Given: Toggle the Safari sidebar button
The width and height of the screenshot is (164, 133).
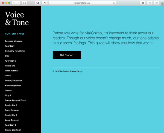Looking at the screenshot, I should tap(25, 3).
